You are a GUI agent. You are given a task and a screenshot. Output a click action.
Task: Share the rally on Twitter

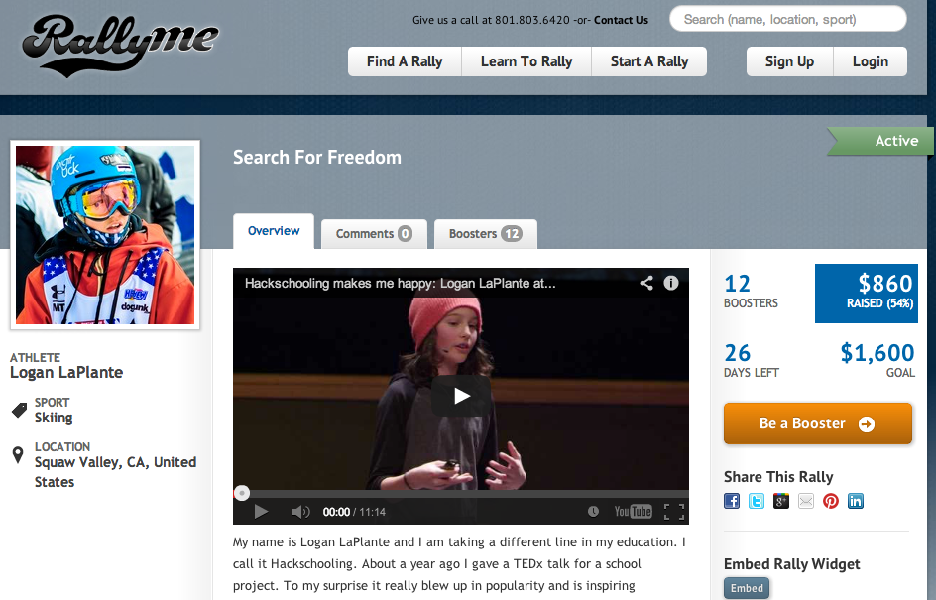tap(757, 501)
